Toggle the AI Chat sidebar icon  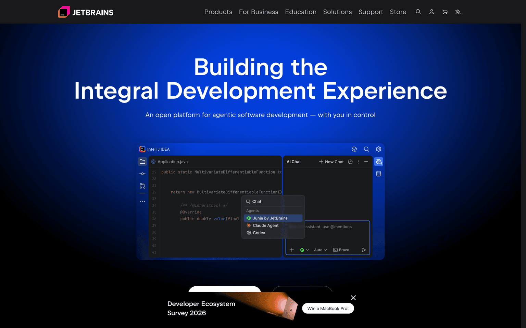[x=378, y=162]
